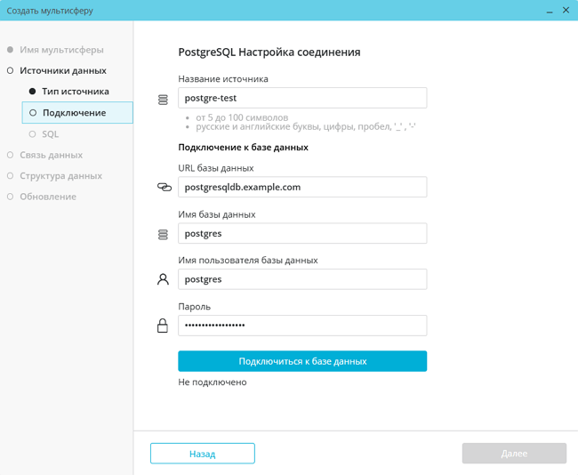The width and height of the screenshot is (578, 475).
Task: Click the filled bullet next to Тип источника
Action: tap(33, 92)
